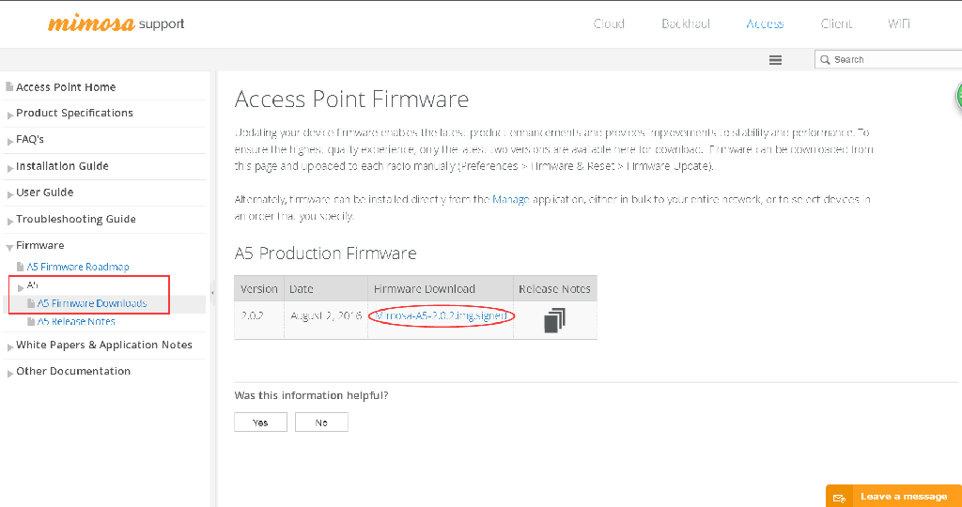This screenshot has width=962, height=507.
Task: Open the Leave a message chat
Action: tap(894, 497)
